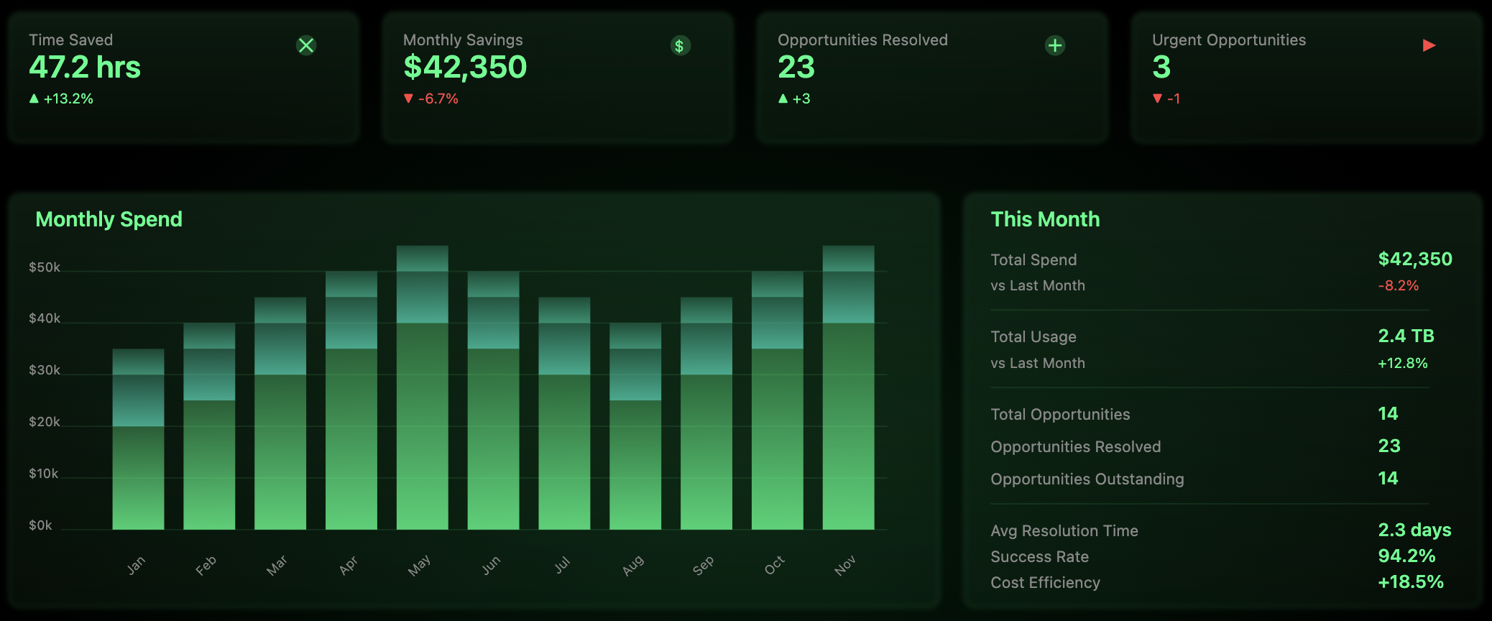Viewport: 1492px width, 621px height.
Task: Select the Aug bar in Monthly Spend chart
Action: click(x=635, y=431)
